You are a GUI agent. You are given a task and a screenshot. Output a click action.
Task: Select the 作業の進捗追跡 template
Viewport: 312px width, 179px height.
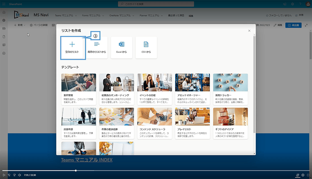117,123
